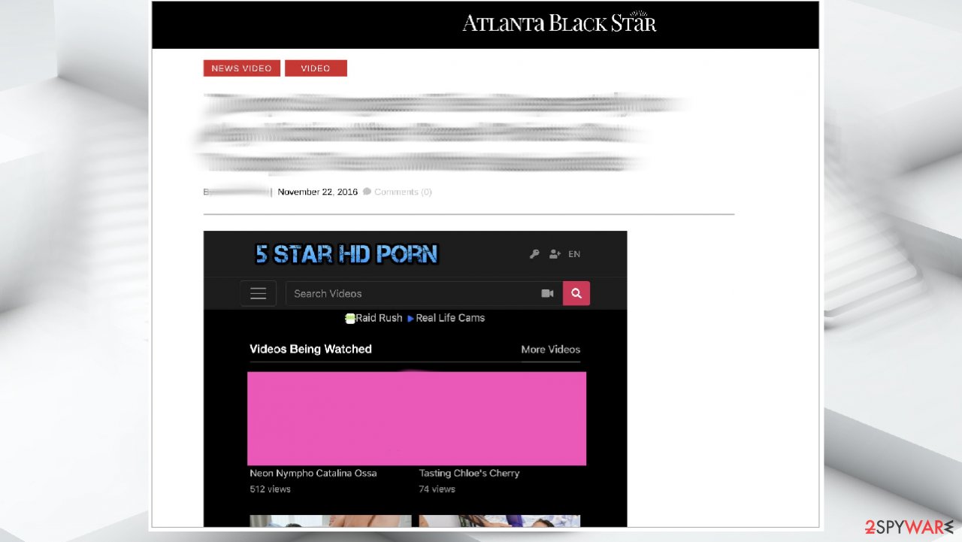Screen dimensions: 962x542
Task: Open the Real Life Cams link
Action: click(449, 318)
